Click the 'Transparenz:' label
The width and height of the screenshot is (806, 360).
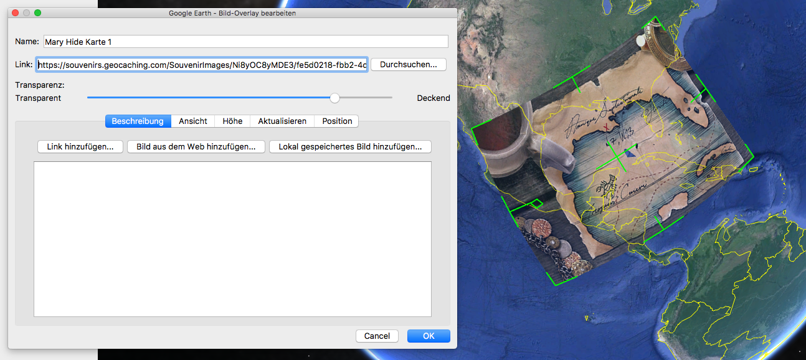tap(40, 85)
